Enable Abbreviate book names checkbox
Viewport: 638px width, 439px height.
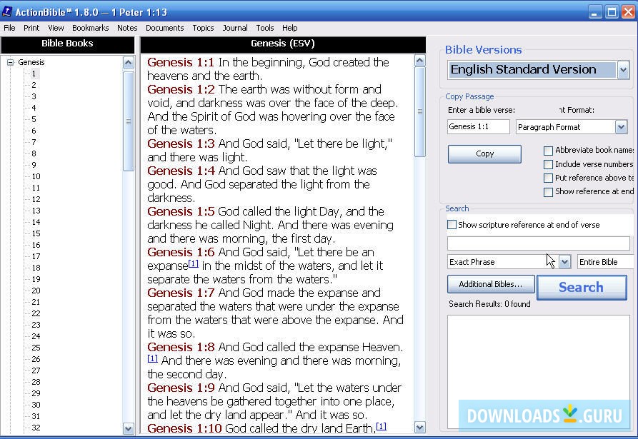(x=548, y=151)
